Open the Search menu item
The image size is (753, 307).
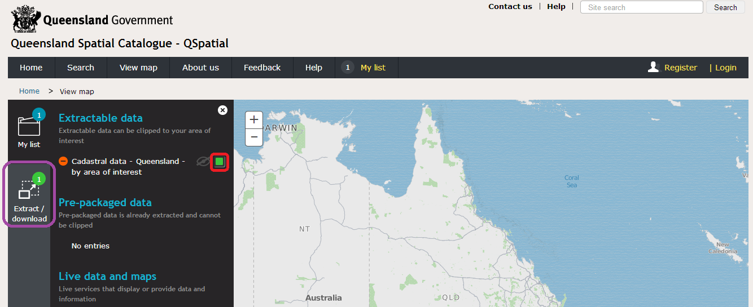pos(81,68)
